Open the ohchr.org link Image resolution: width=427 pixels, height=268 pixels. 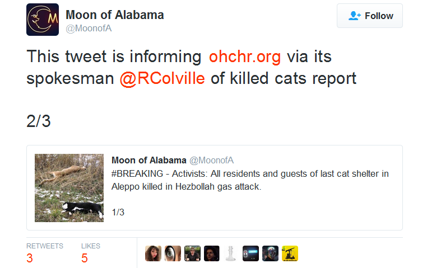click(244, 57)
